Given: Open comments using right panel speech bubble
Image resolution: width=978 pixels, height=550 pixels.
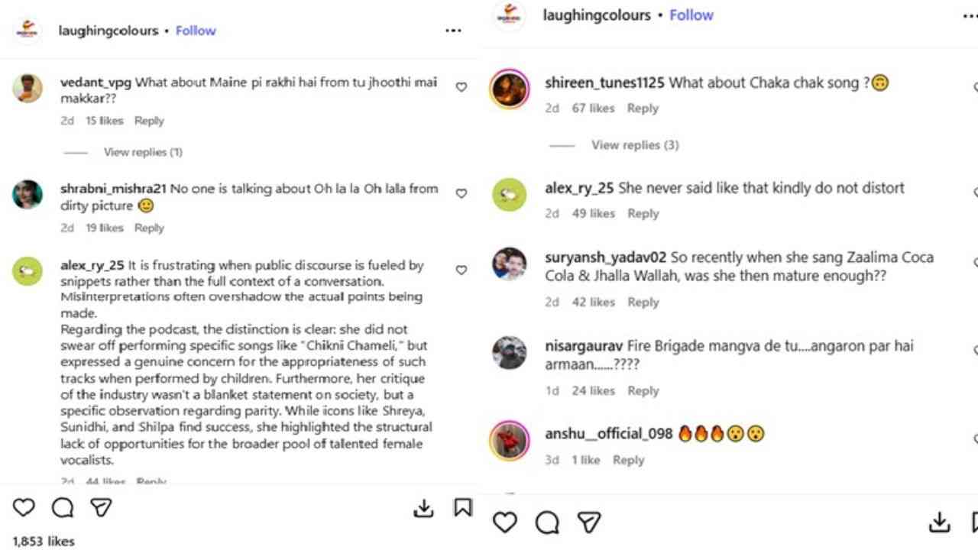Looking at the screenshot, I should click(547, 522).
